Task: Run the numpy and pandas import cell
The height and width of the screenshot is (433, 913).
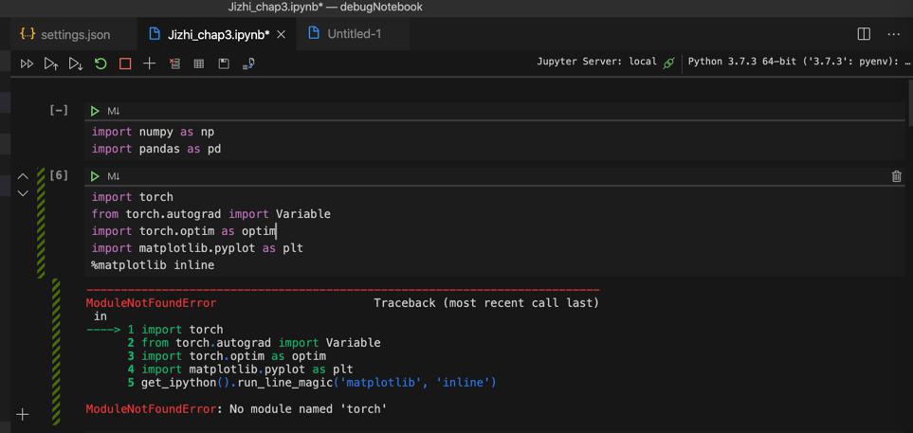Action: pyautogui.click(x=95, y=111)
